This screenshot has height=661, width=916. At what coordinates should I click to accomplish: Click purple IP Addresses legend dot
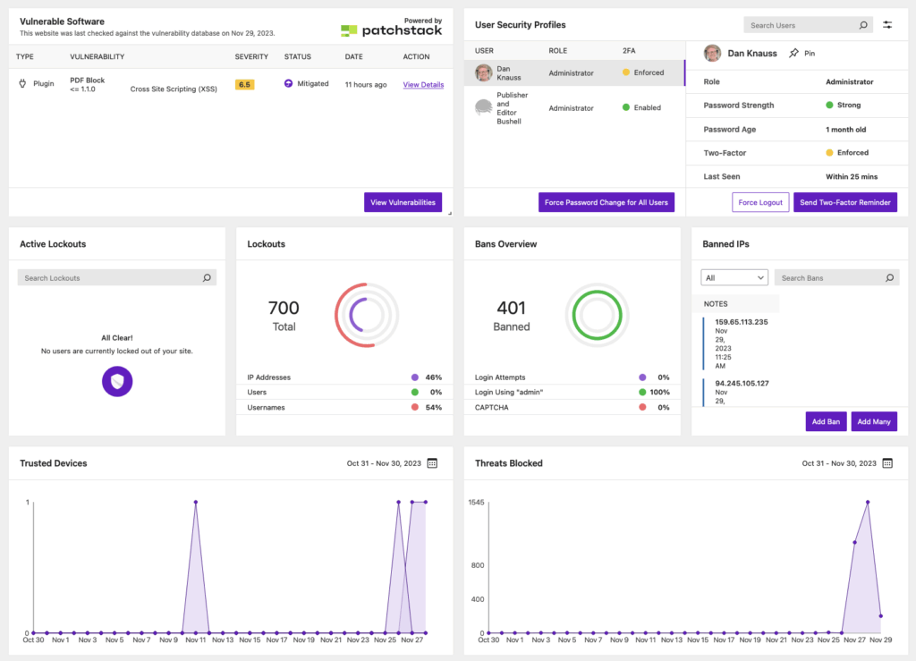(x=415, y=377)
